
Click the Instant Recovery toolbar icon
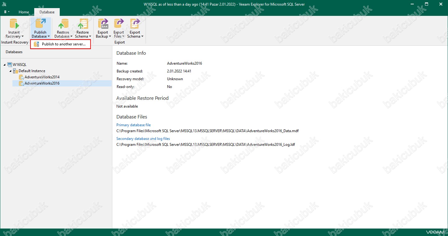point(14,24)
